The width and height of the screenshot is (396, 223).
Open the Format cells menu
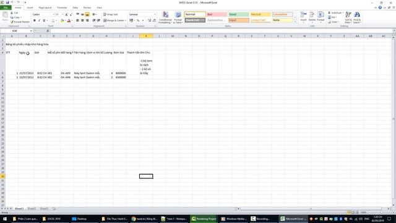[321, 17]
